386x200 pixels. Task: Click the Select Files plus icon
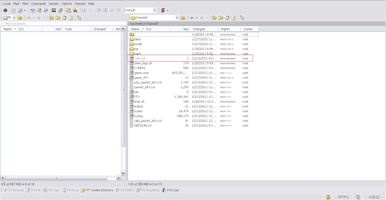pos(84,10)
